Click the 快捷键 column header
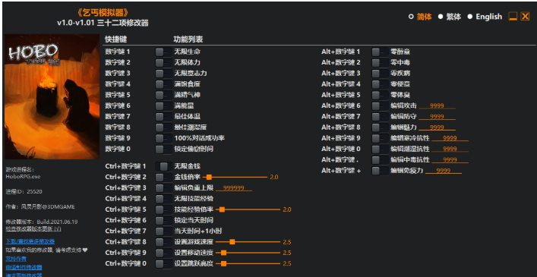Image resolution: width=537 pixels, height=277 pixels. tap(115, 39)
